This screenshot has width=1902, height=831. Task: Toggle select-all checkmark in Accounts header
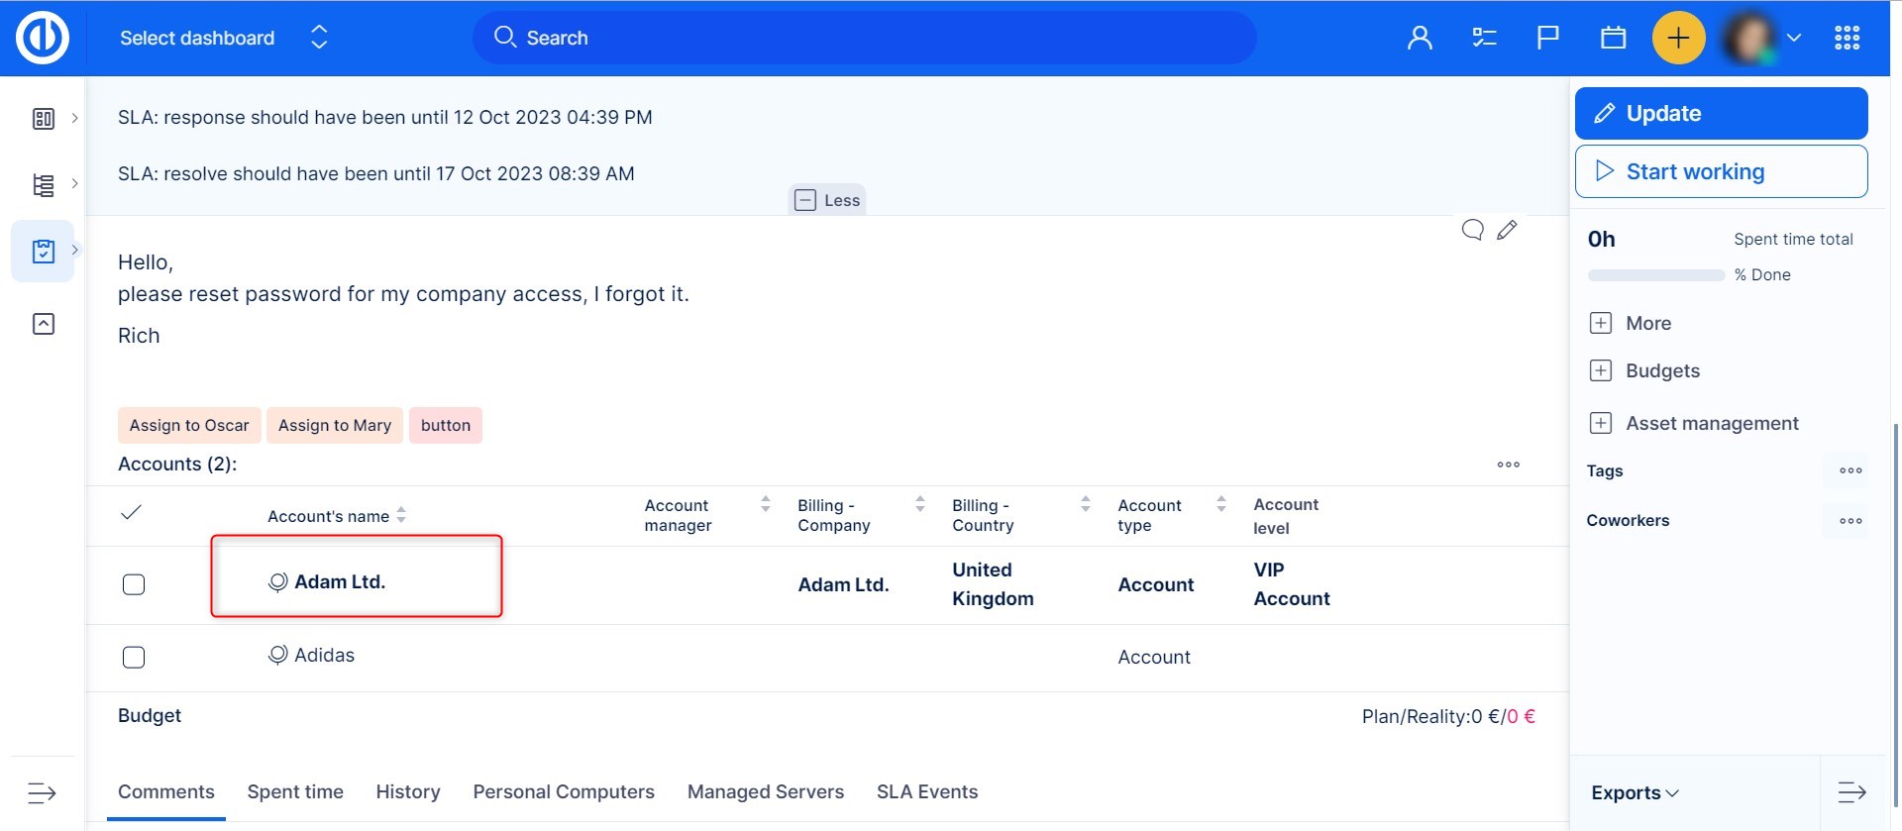[131, 512]
